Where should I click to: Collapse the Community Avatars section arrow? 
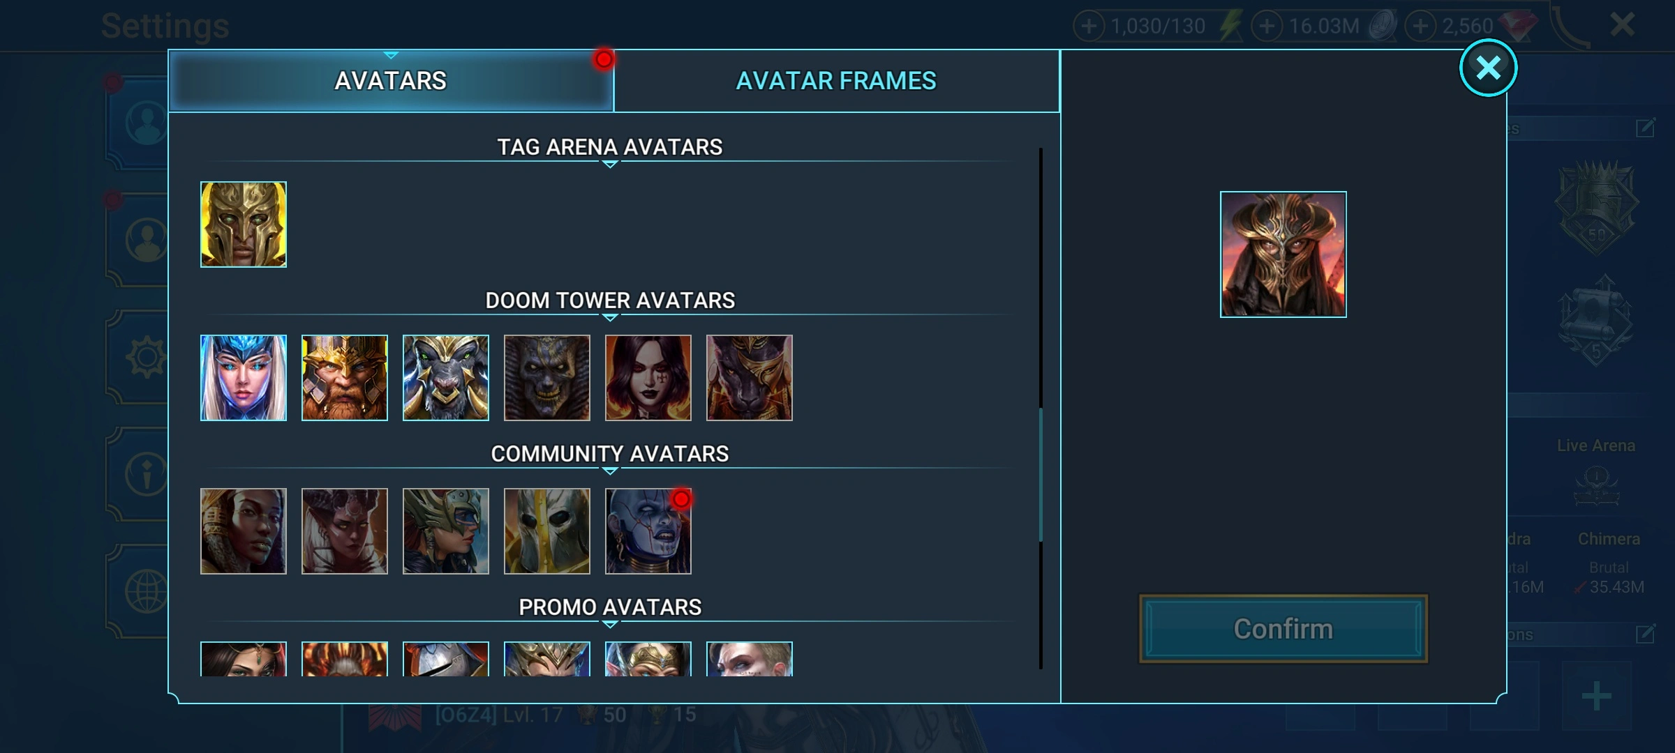tap(610, 471)
